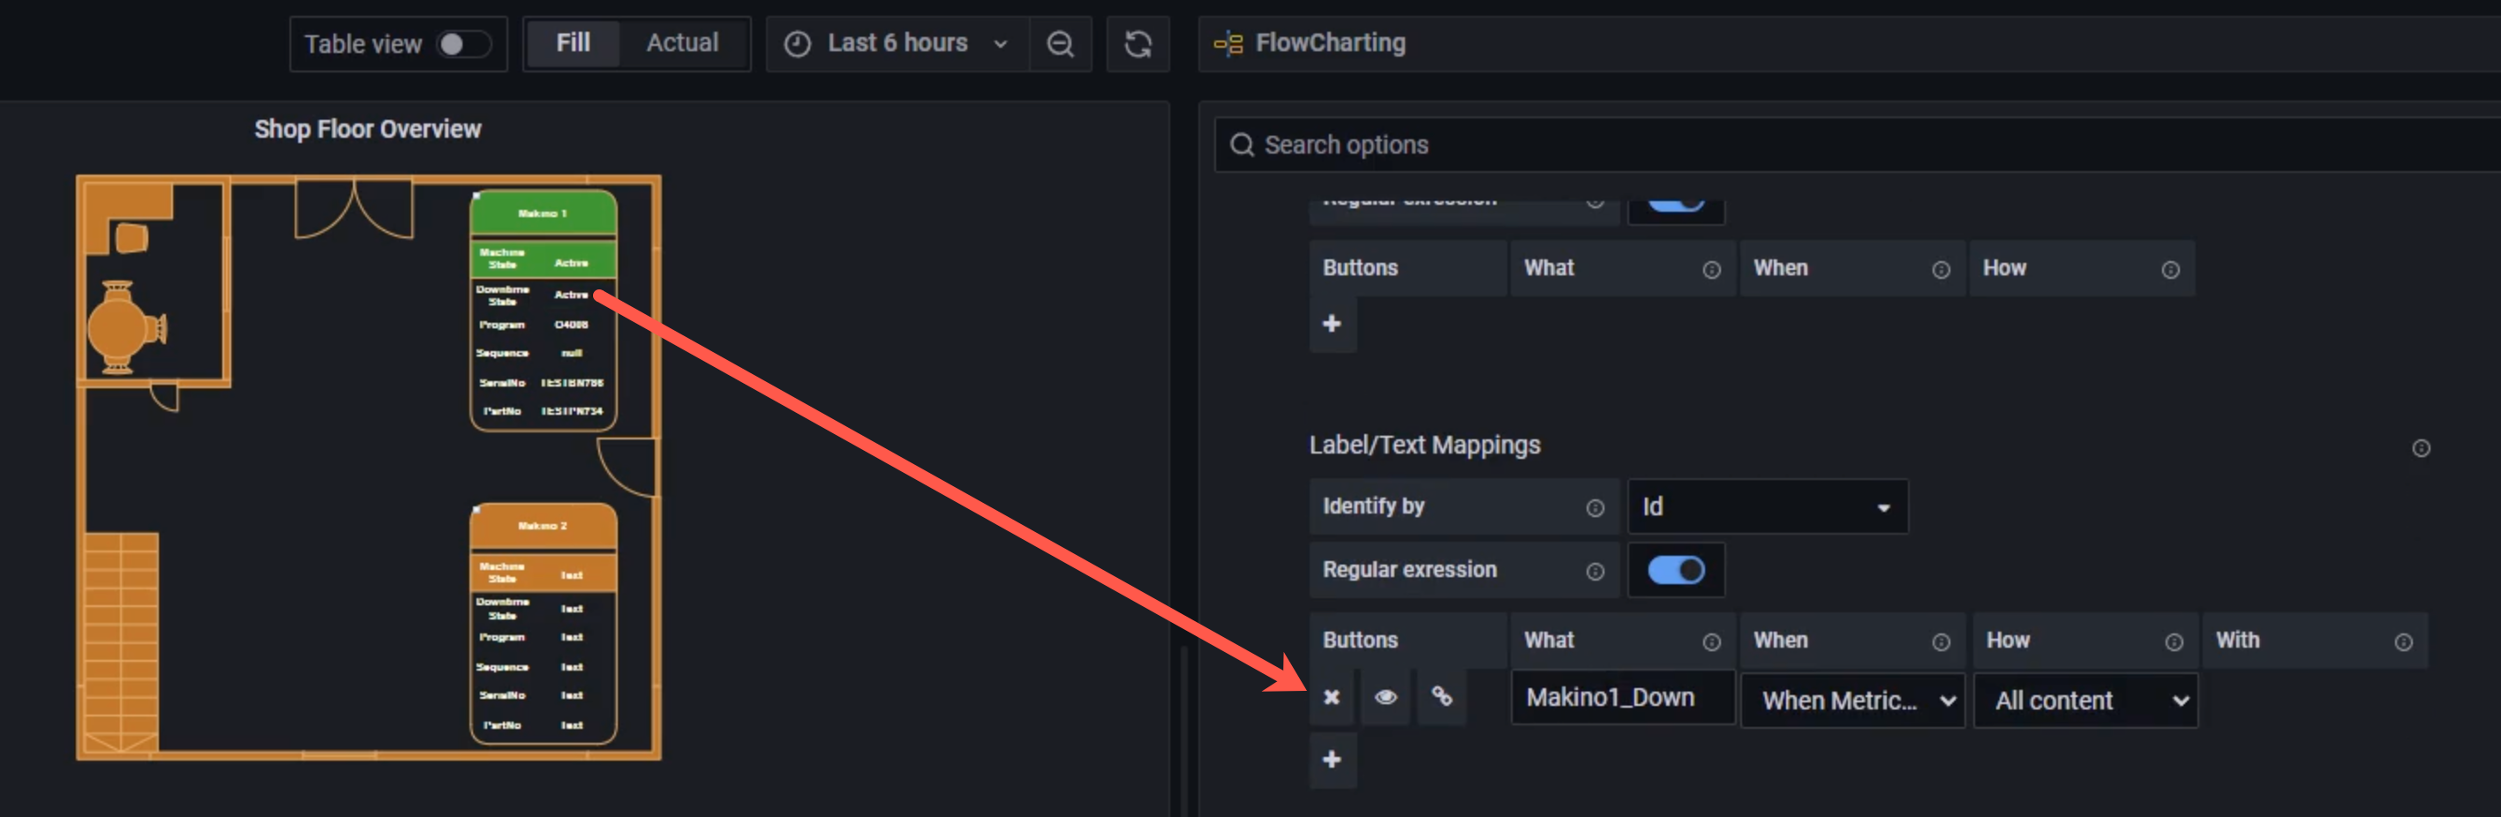Click the FlowCharting panel icon in the header
The width and height of the screenshot is (2501, 817).
tap(1228, 42)
